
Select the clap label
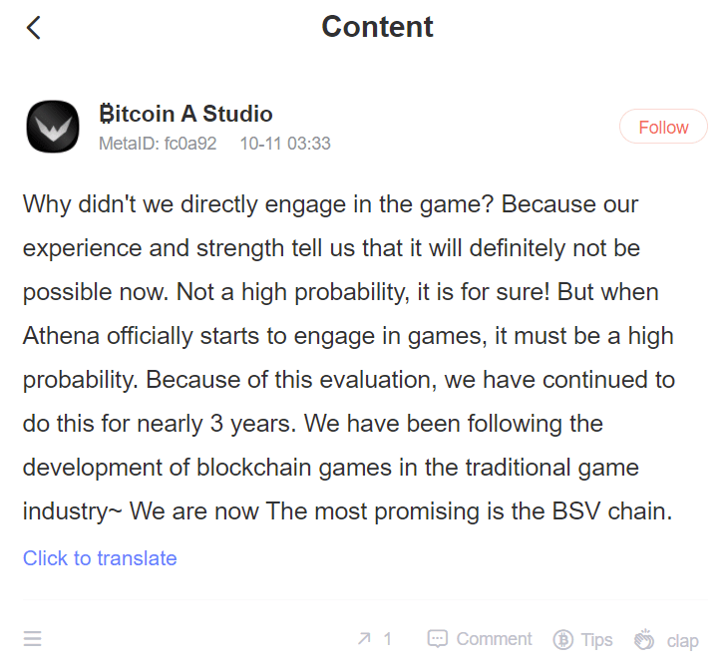[x=682, y=641]
